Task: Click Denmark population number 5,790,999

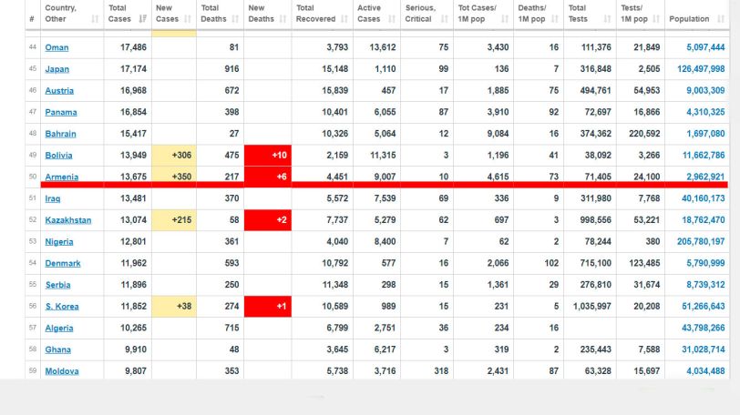Action: coord(705,263)
